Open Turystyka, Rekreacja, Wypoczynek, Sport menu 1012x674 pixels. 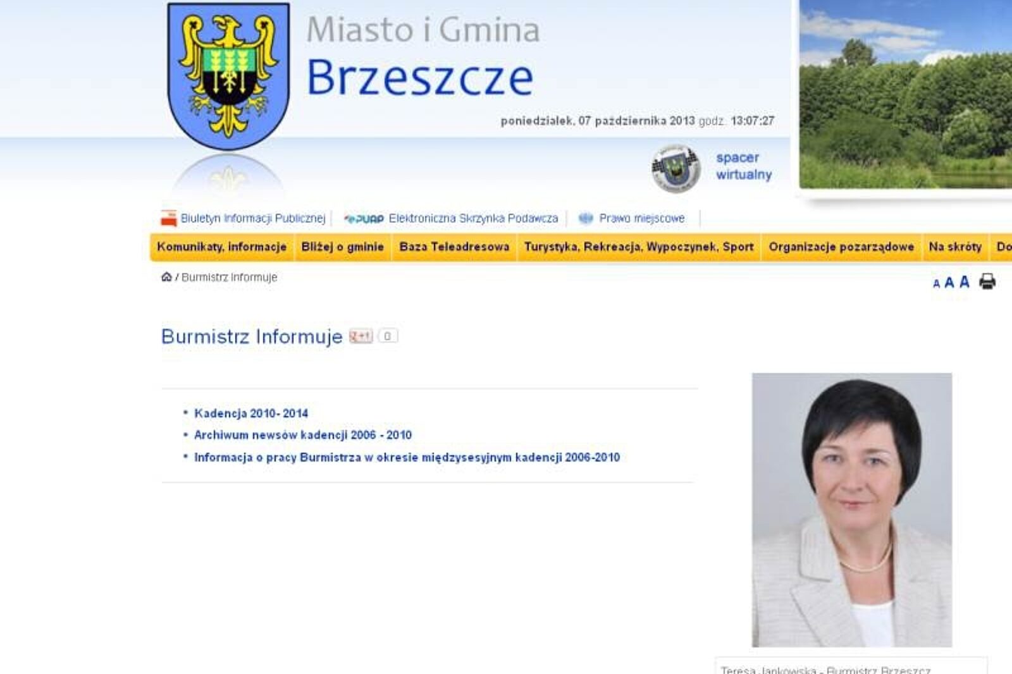(x=638, y=247)
